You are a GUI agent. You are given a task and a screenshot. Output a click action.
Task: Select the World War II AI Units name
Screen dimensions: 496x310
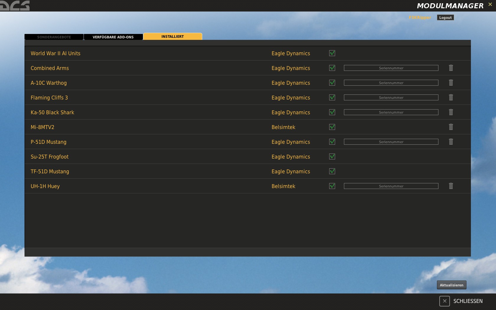click(x=56, y=53)
